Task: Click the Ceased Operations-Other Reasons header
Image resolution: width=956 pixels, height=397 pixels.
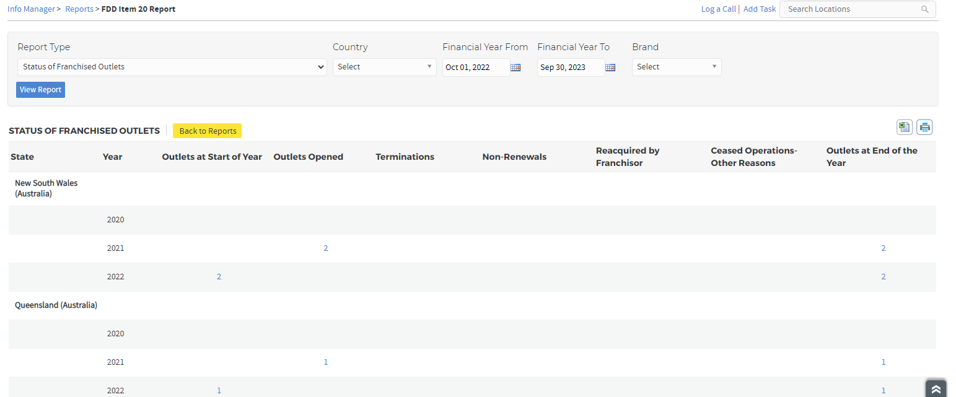Action: point(754,157)
